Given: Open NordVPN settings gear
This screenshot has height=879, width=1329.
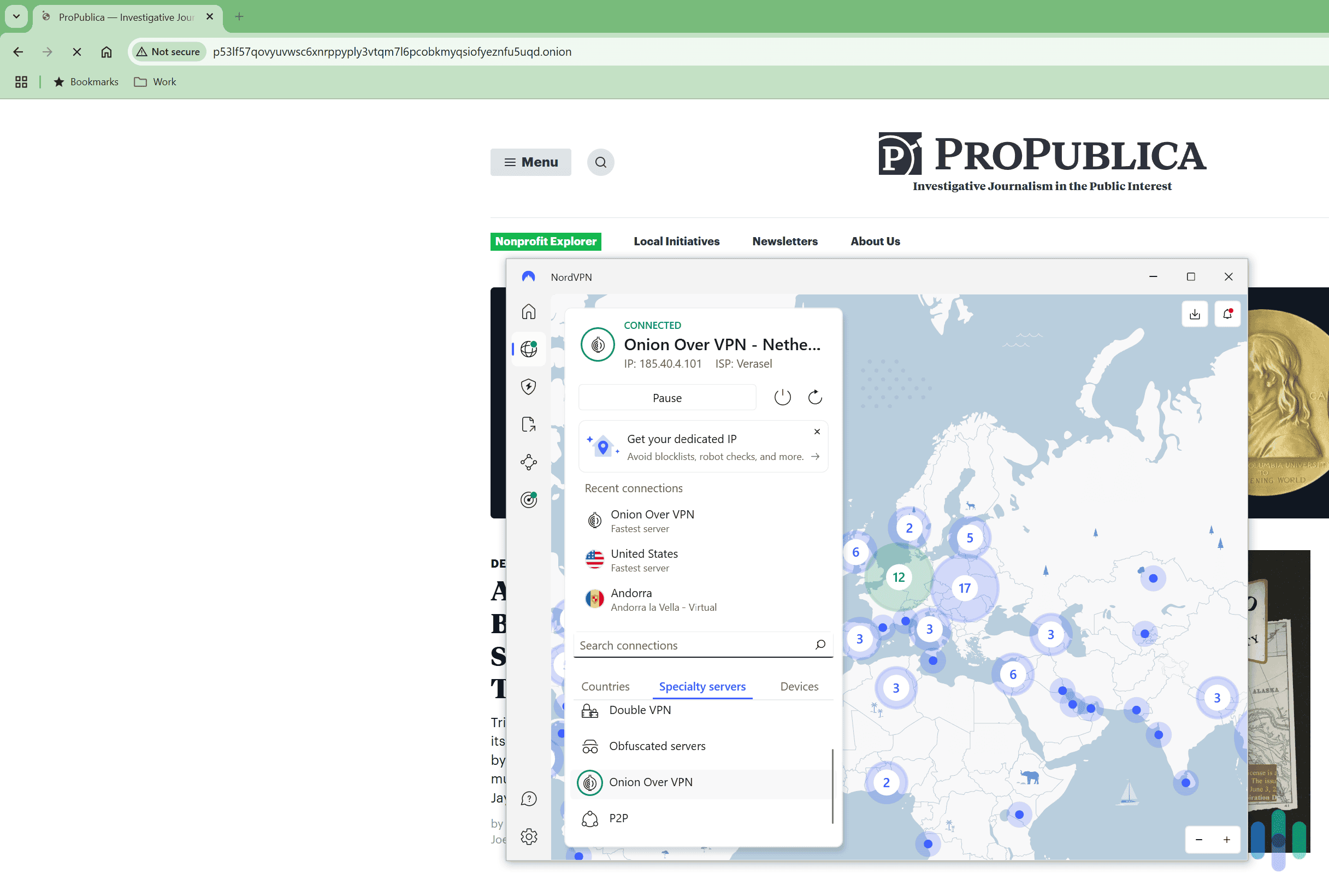Looking at the screenshot, I should [x=528, y=836].
